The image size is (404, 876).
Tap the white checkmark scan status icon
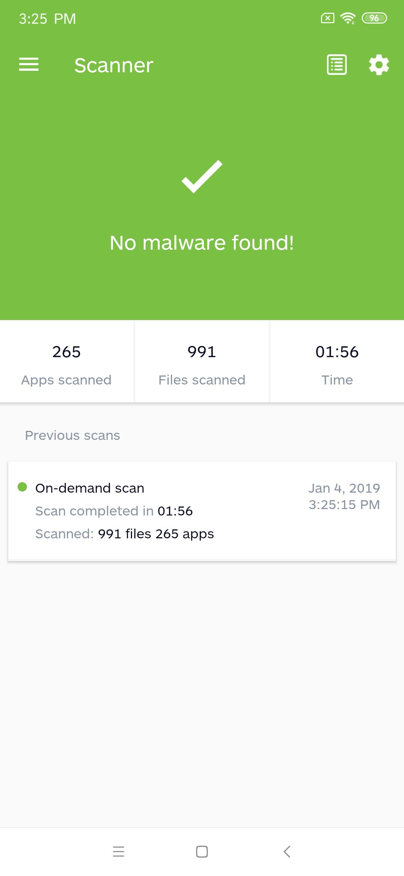point(202,176)
